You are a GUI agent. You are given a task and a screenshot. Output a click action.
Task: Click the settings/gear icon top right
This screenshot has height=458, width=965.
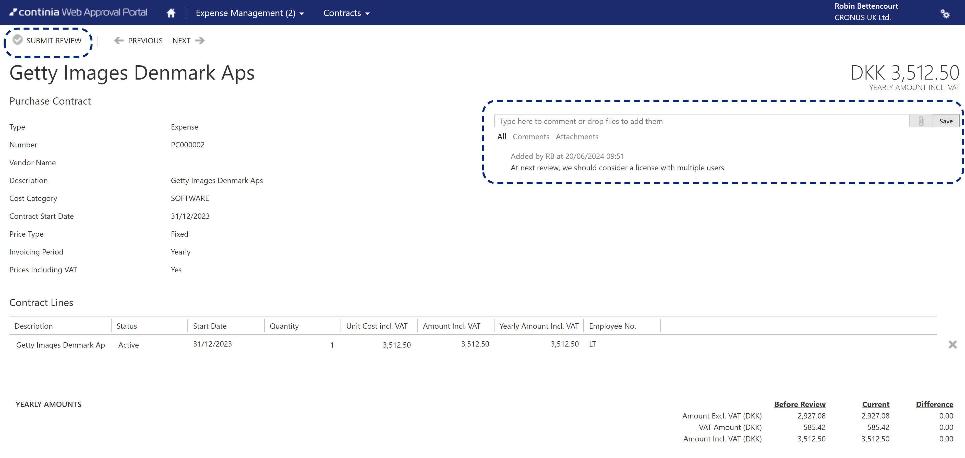(945, 12)
